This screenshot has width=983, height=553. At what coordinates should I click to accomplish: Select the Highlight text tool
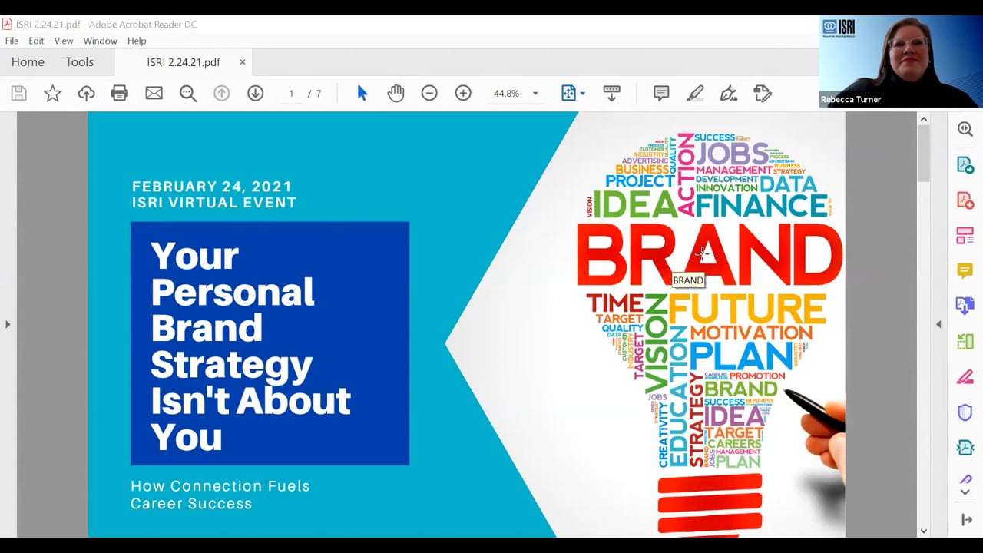(x=694, y=94)
